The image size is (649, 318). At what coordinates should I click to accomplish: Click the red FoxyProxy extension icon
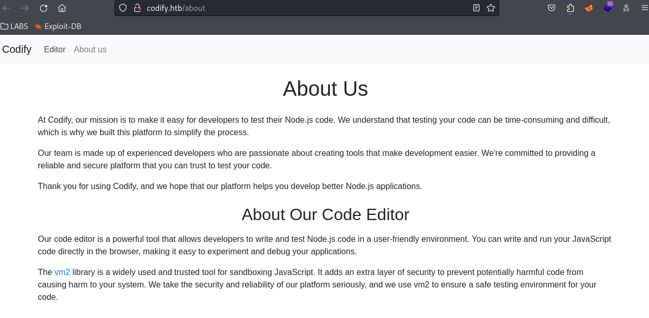click(x=589, y=8)
